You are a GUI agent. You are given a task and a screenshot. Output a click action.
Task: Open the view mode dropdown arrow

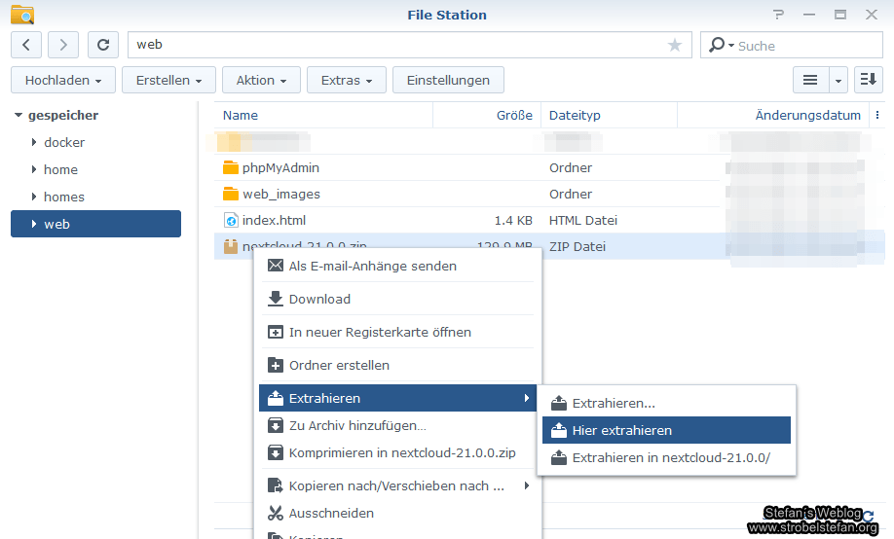(838, 80)
